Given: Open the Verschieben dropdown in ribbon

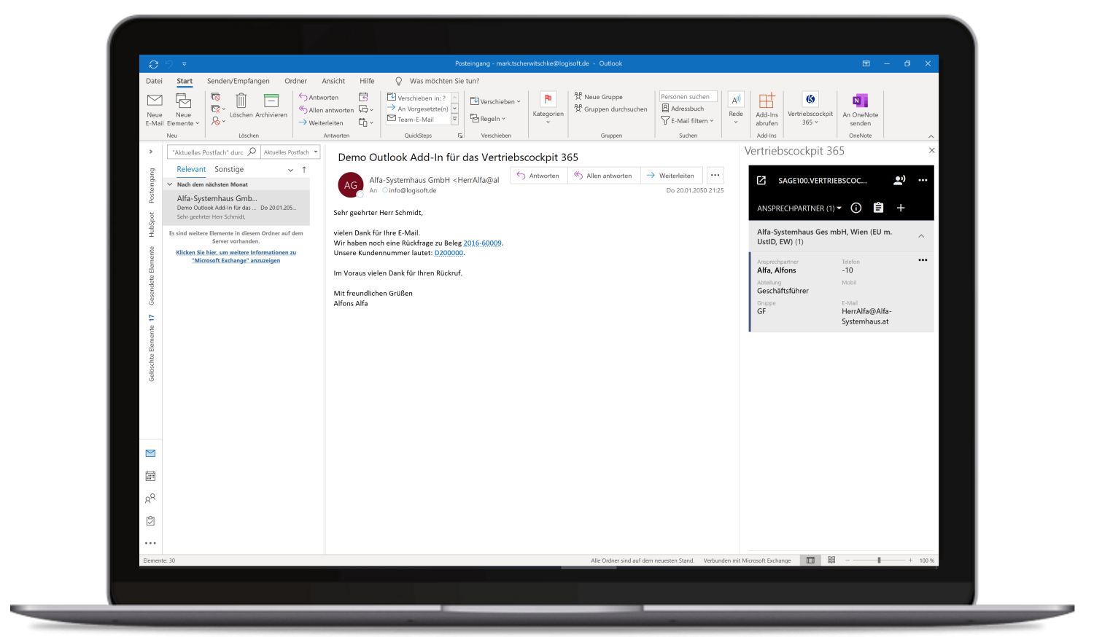Looking at the screenshot, I should [495, 101].
